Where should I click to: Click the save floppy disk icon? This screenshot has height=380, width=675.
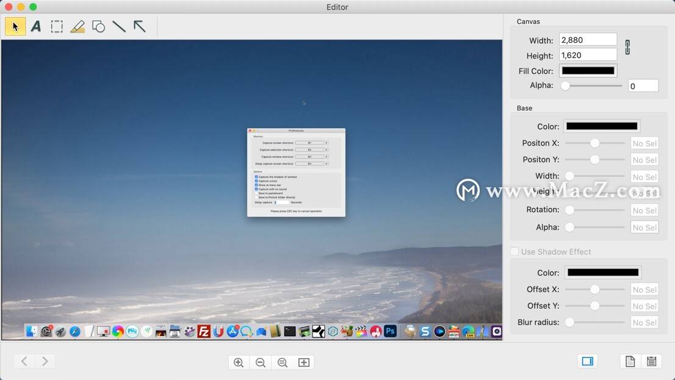tap(651, 362)
